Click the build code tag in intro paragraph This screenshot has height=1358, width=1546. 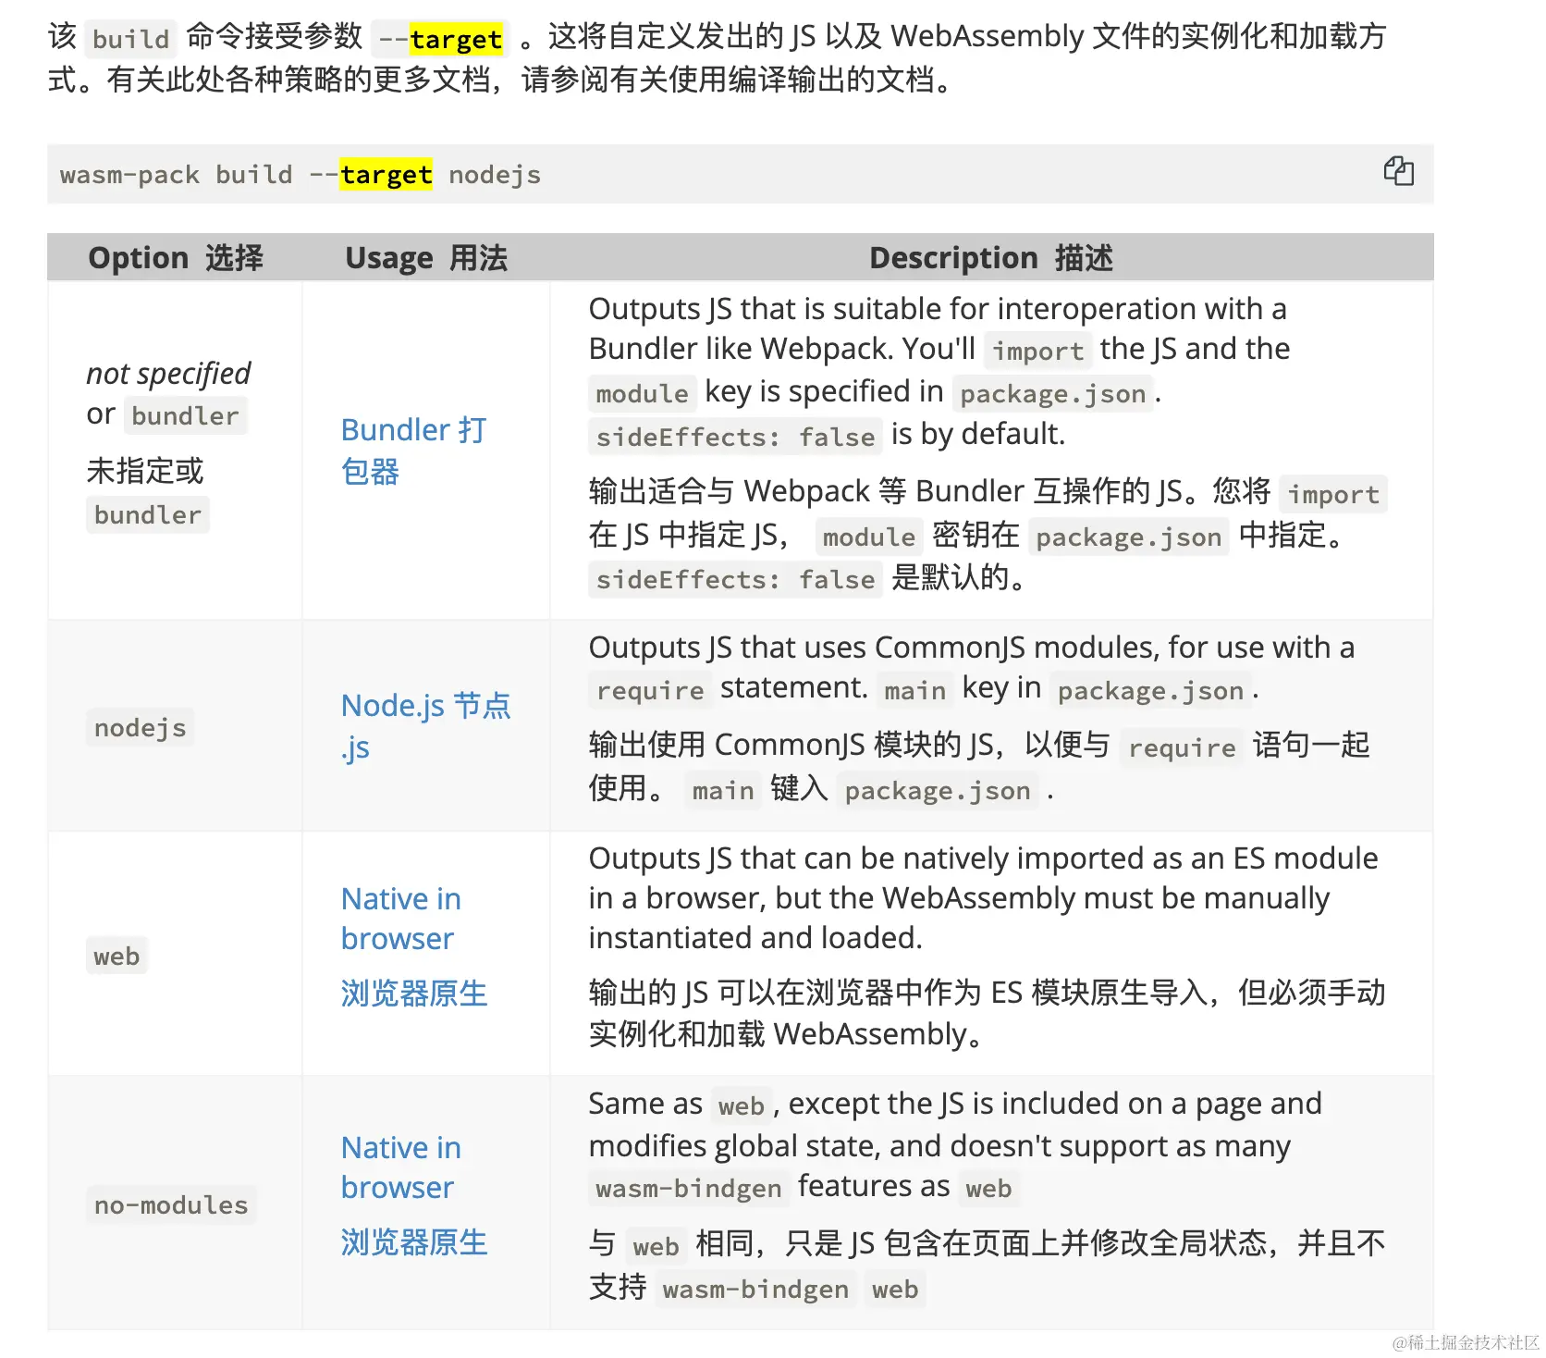click(131, 39)
